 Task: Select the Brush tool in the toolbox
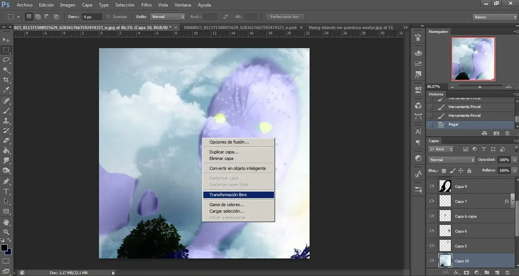(x=6, y=111)
